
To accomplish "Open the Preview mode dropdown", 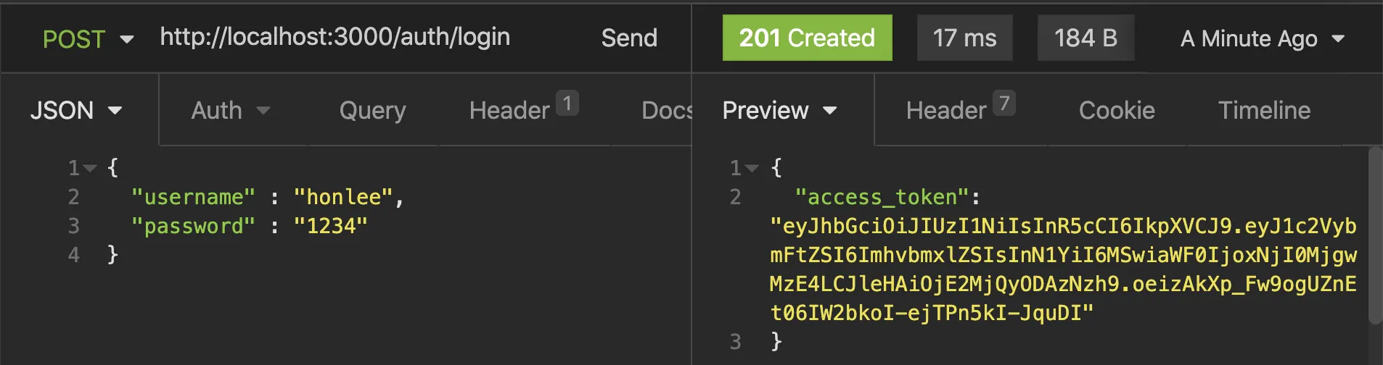I will point(779,111).
